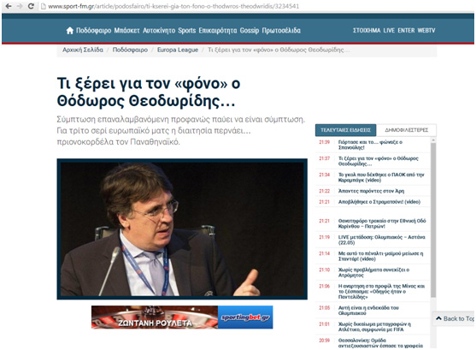
Task: Click the browser back arrow
Action: point(9,6)
